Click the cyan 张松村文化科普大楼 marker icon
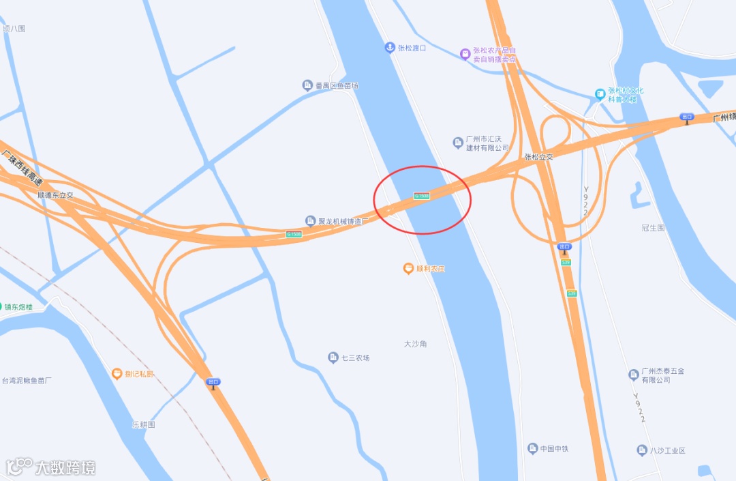The image size is (736, 481). pos(600,94)
